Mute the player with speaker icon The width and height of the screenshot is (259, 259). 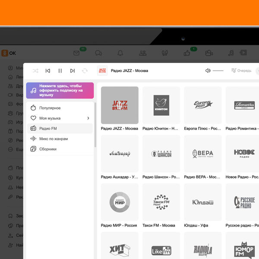(x=208, y=70)
